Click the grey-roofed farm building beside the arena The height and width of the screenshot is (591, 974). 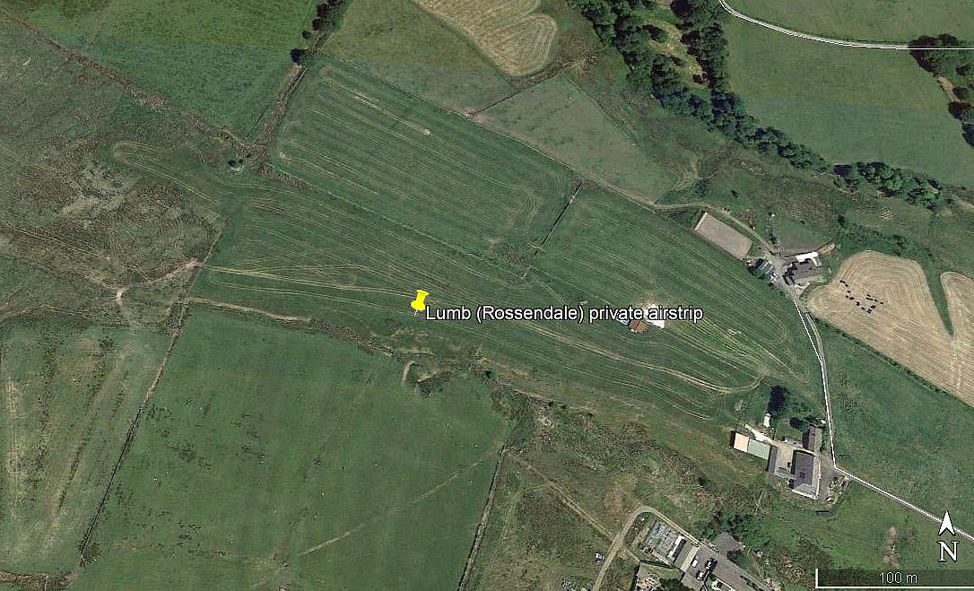pyautogui.click(x=803, y=271)
